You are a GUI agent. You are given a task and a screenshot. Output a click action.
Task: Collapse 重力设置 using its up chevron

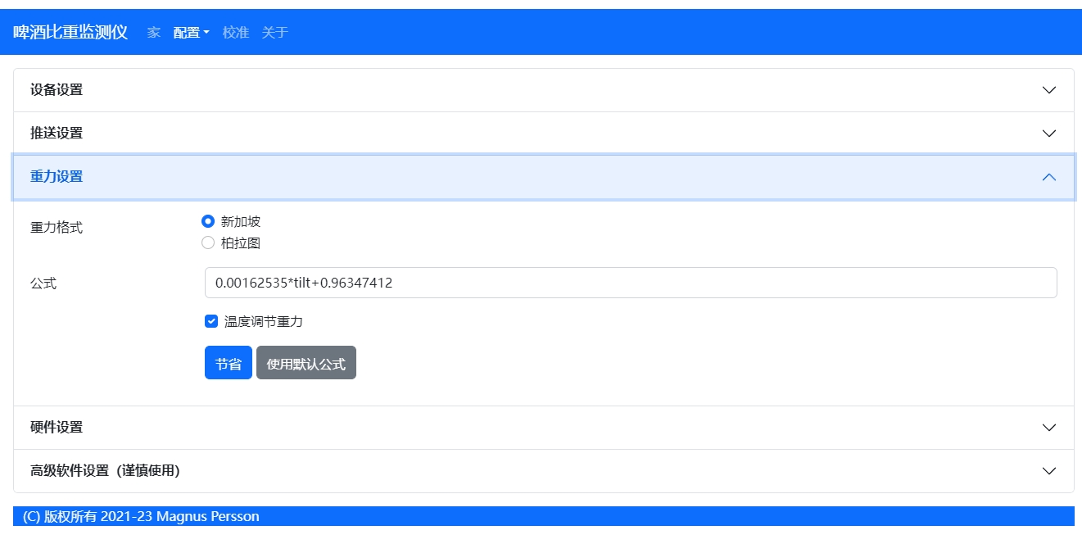tap(1048, 177)
